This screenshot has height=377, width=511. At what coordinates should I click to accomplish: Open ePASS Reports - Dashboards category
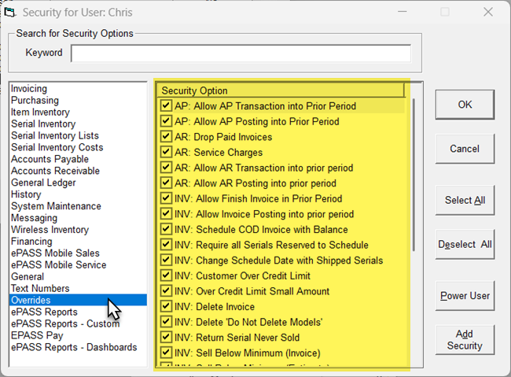tap(74, 347)
